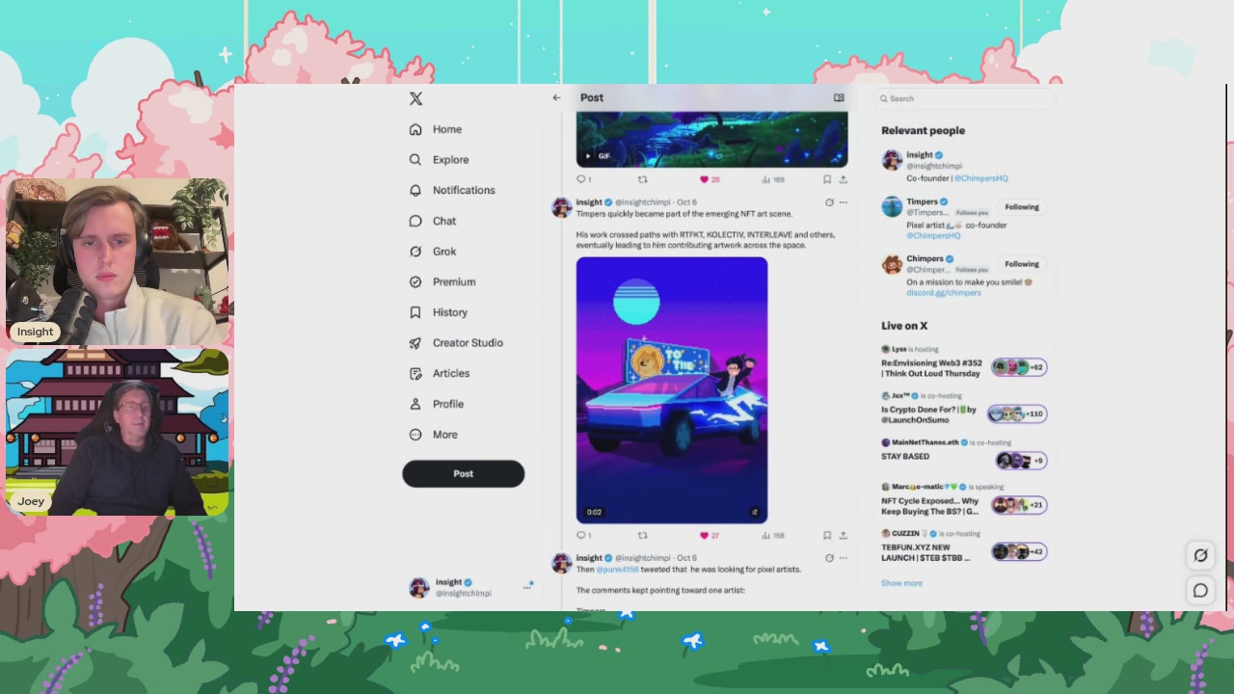Toggle Following for Chimpers
Image resolution: width=1234 pixels, height=694 pixels.
point(1022,263)
